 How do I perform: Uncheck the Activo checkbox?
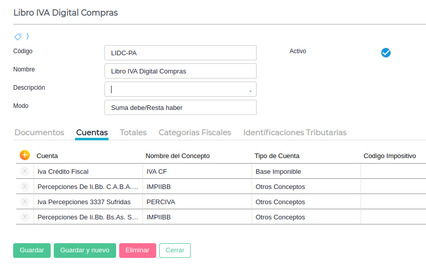pos(385,53)
